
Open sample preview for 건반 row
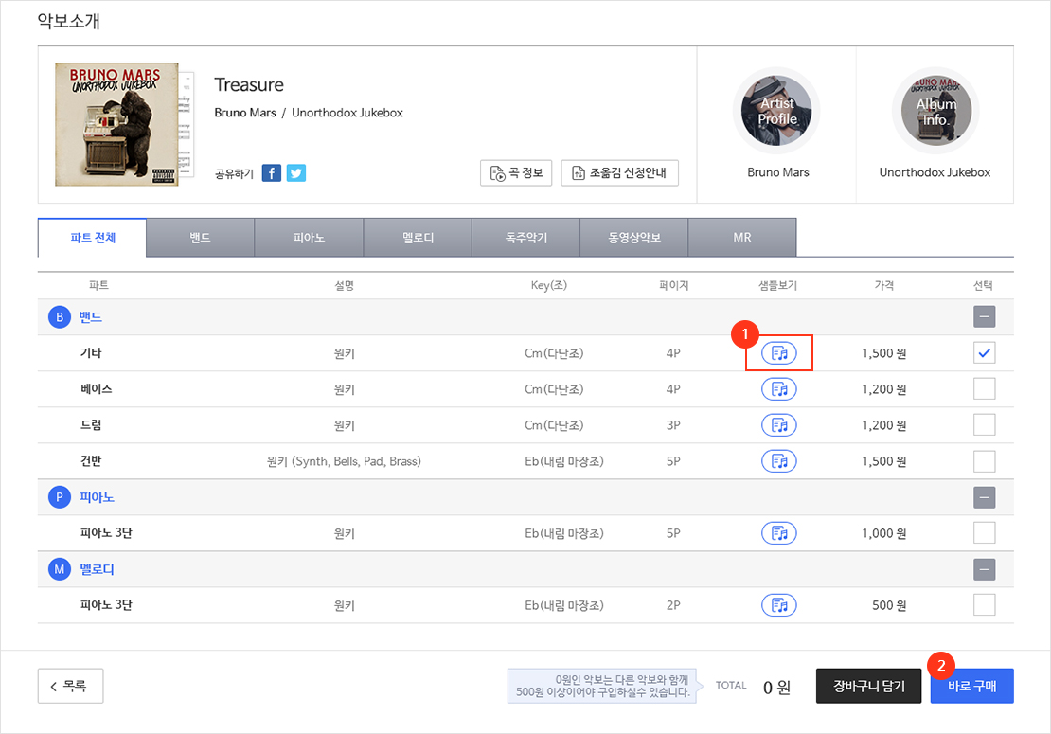[779, 461]
